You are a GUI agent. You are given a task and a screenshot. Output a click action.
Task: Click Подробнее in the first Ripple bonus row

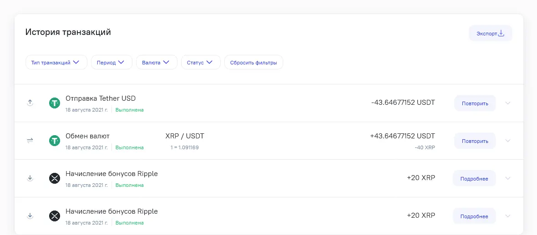coord(474,178)
